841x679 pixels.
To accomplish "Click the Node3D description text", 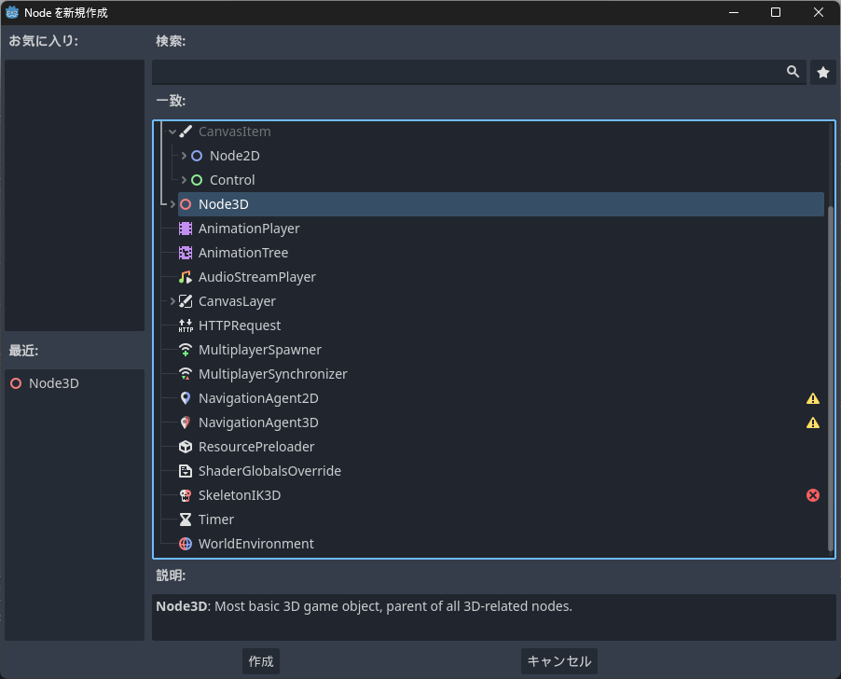I will (365, 606).
